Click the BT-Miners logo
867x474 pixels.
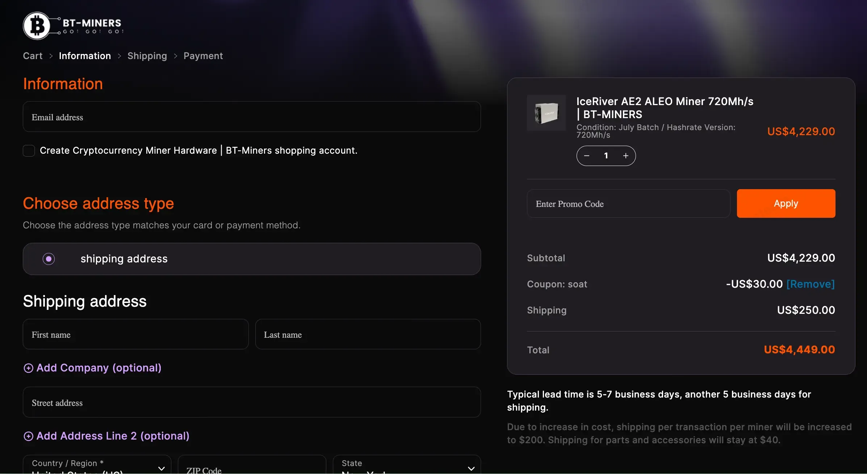pos(72,26)
